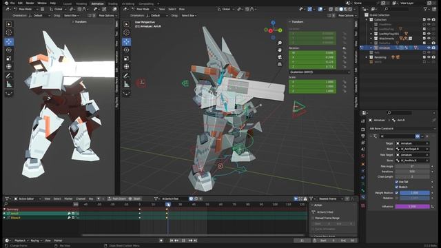Click Push Down button in action editor
This screenshot has width=441, height=248.
click(x=118, y=199)
